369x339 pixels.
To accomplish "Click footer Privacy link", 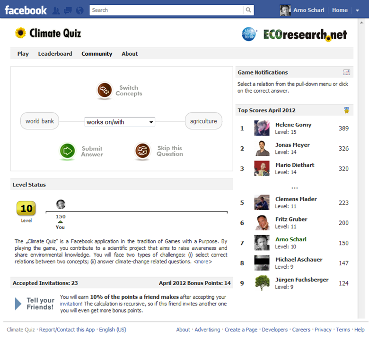I will (x=323, y=330).
